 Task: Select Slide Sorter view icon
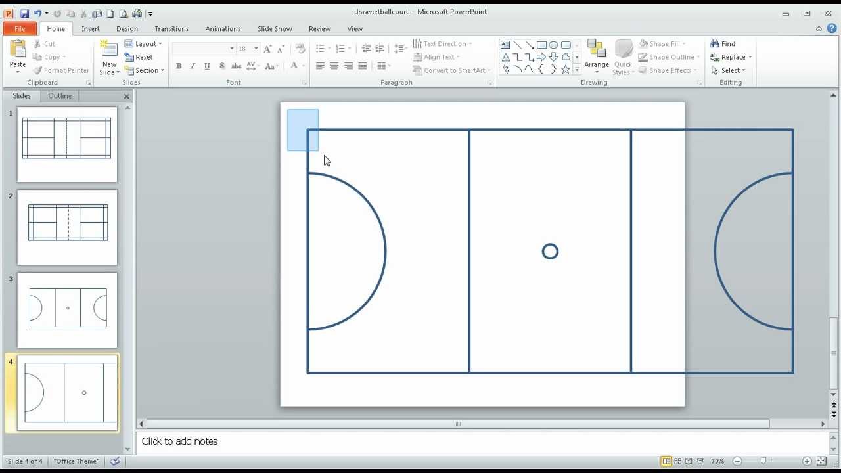click(677, 461)
